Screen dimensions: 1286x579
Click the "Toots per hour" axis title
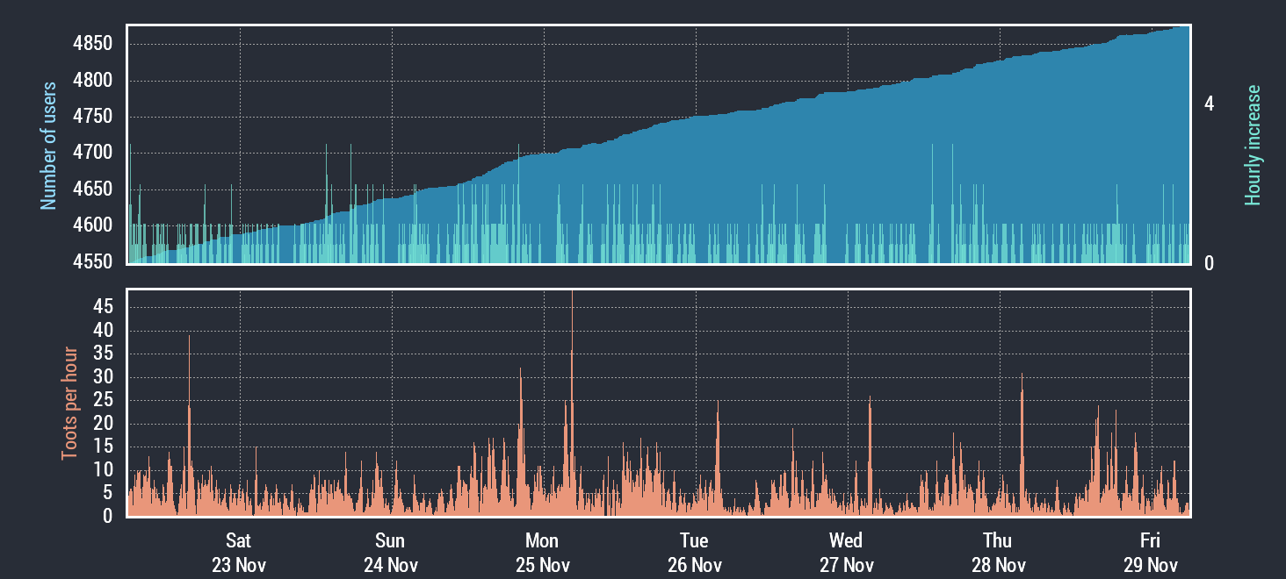point(69,404)
